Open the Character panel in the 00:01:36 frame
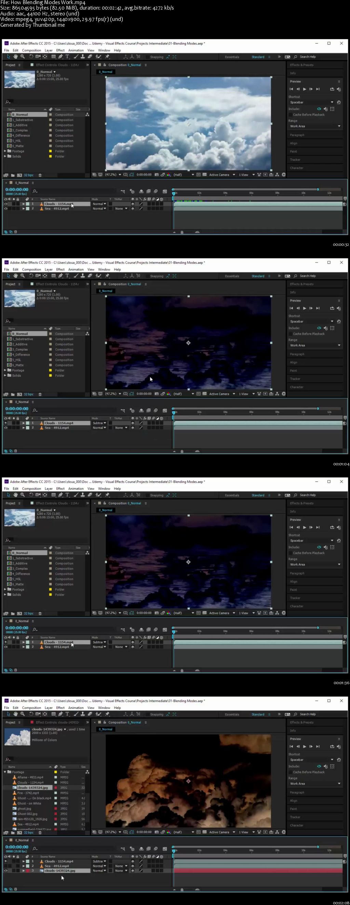The image size is (350, 905). (x=297, y=606)
